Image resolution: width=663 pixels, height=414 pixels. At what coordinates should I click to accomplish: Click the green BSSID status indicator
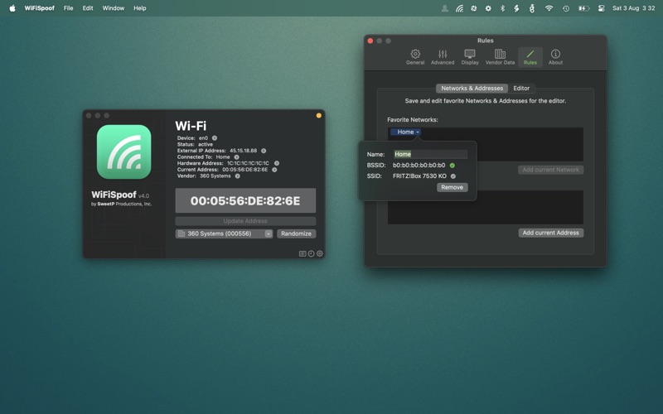click(452, 165)
